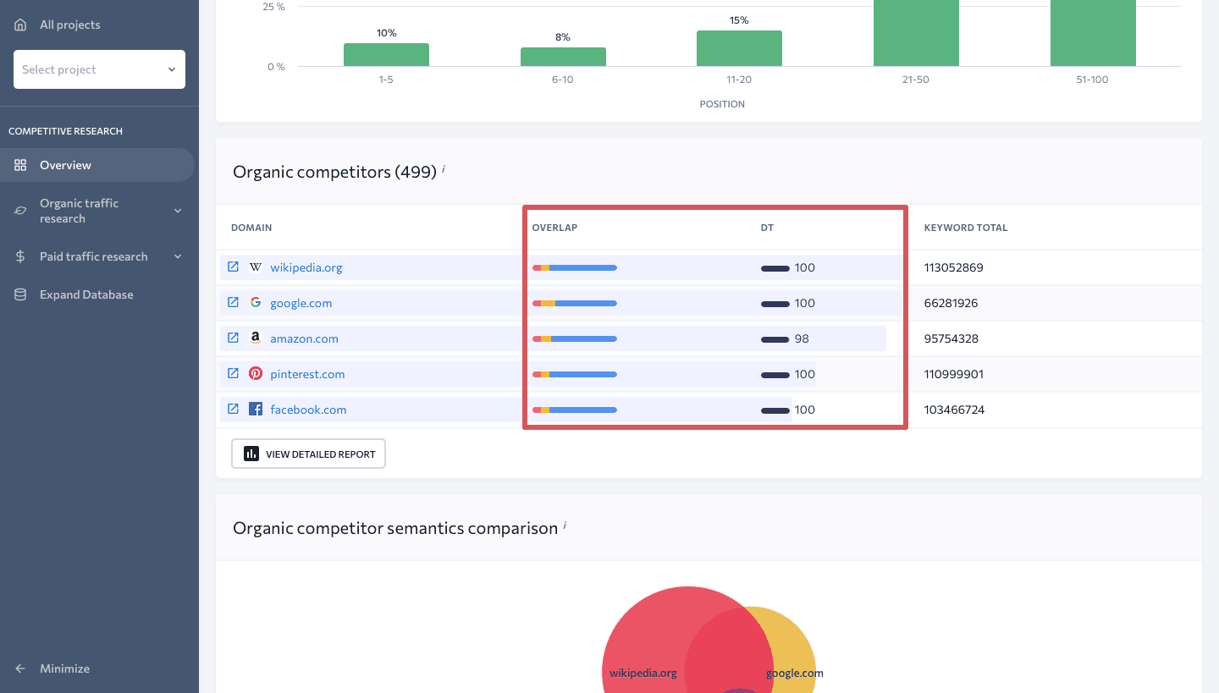Click the Pinterest favicon in competitors table
Image resolution: width=1219 pixels, height=693 pixels.
(x=256, y=374)
